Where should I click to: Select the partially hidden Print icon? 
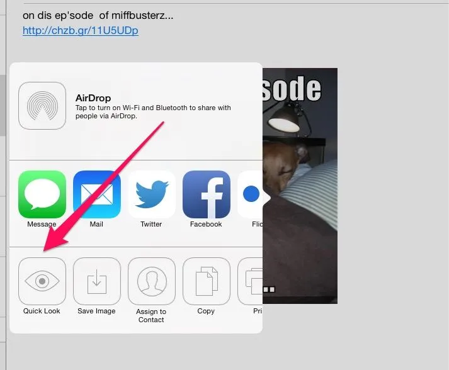[250, 281]
